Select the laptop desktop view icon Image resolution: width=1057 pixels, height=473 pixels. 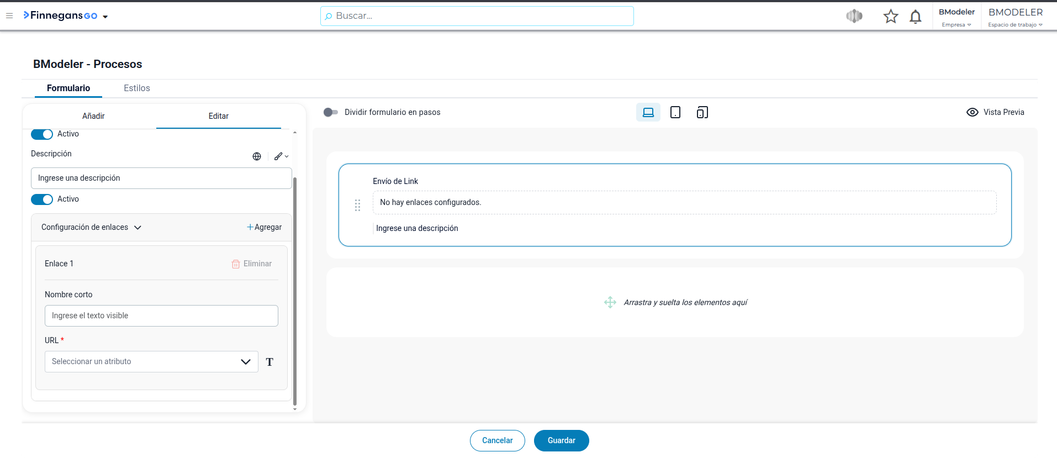pyautogui.click(x=648, y=112)
